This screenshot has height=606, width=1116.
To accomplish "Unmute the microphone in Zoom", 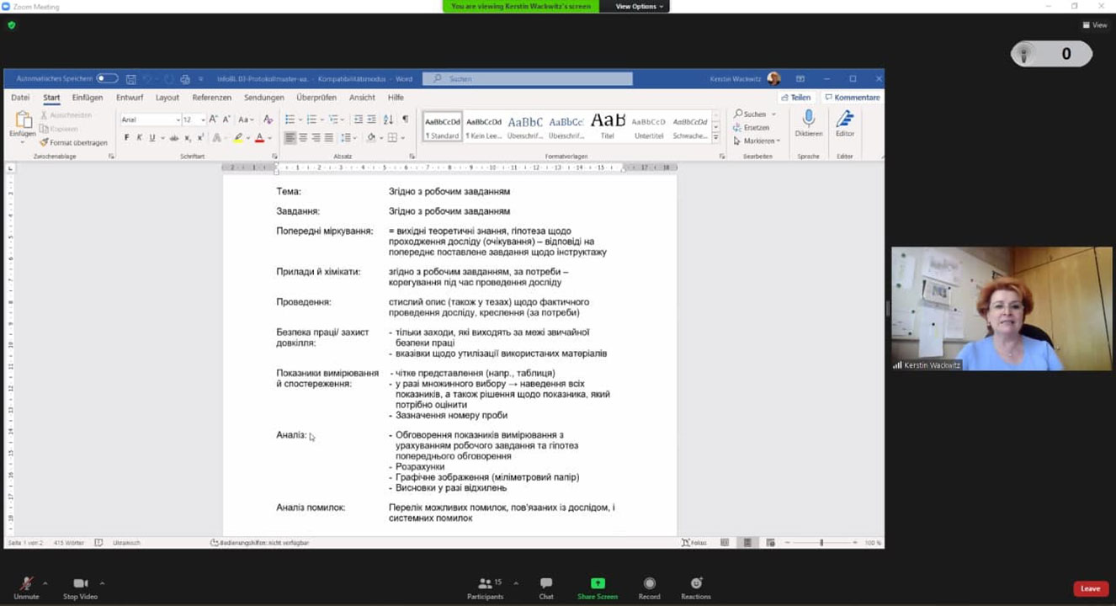I will 26,587.
